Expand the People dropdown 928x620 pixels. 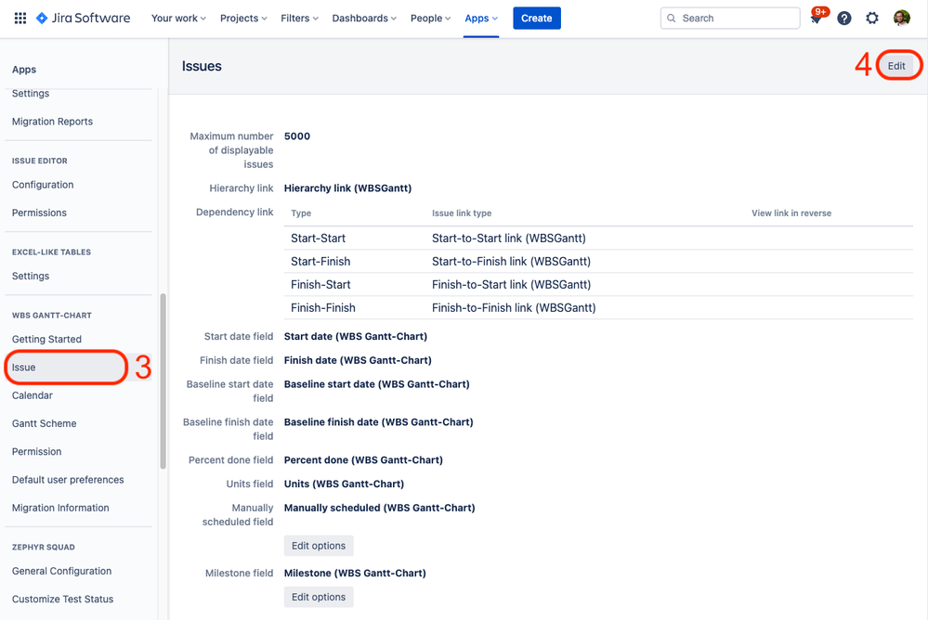click(x=430, y=19)
